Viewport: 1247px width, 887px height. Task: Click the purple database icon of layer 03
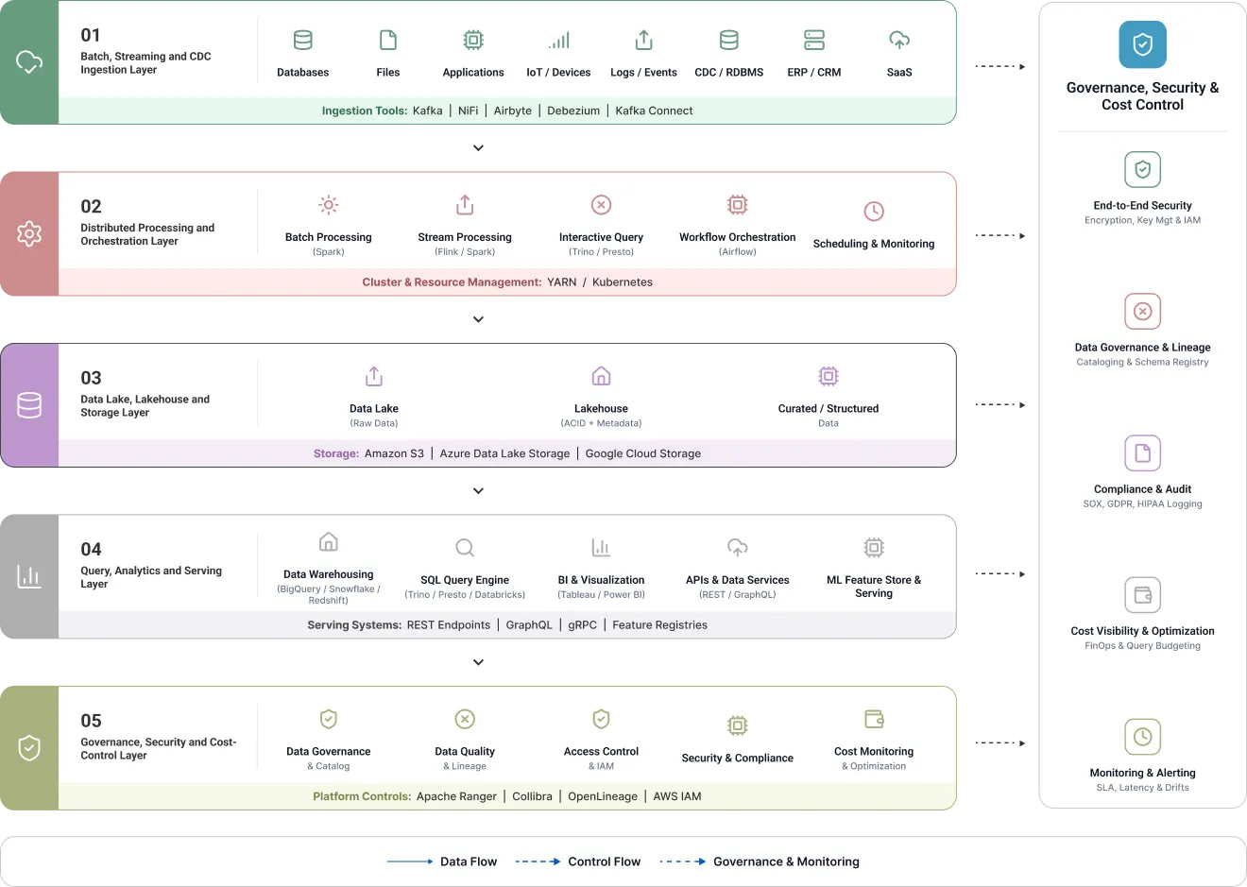coord(29,405)
